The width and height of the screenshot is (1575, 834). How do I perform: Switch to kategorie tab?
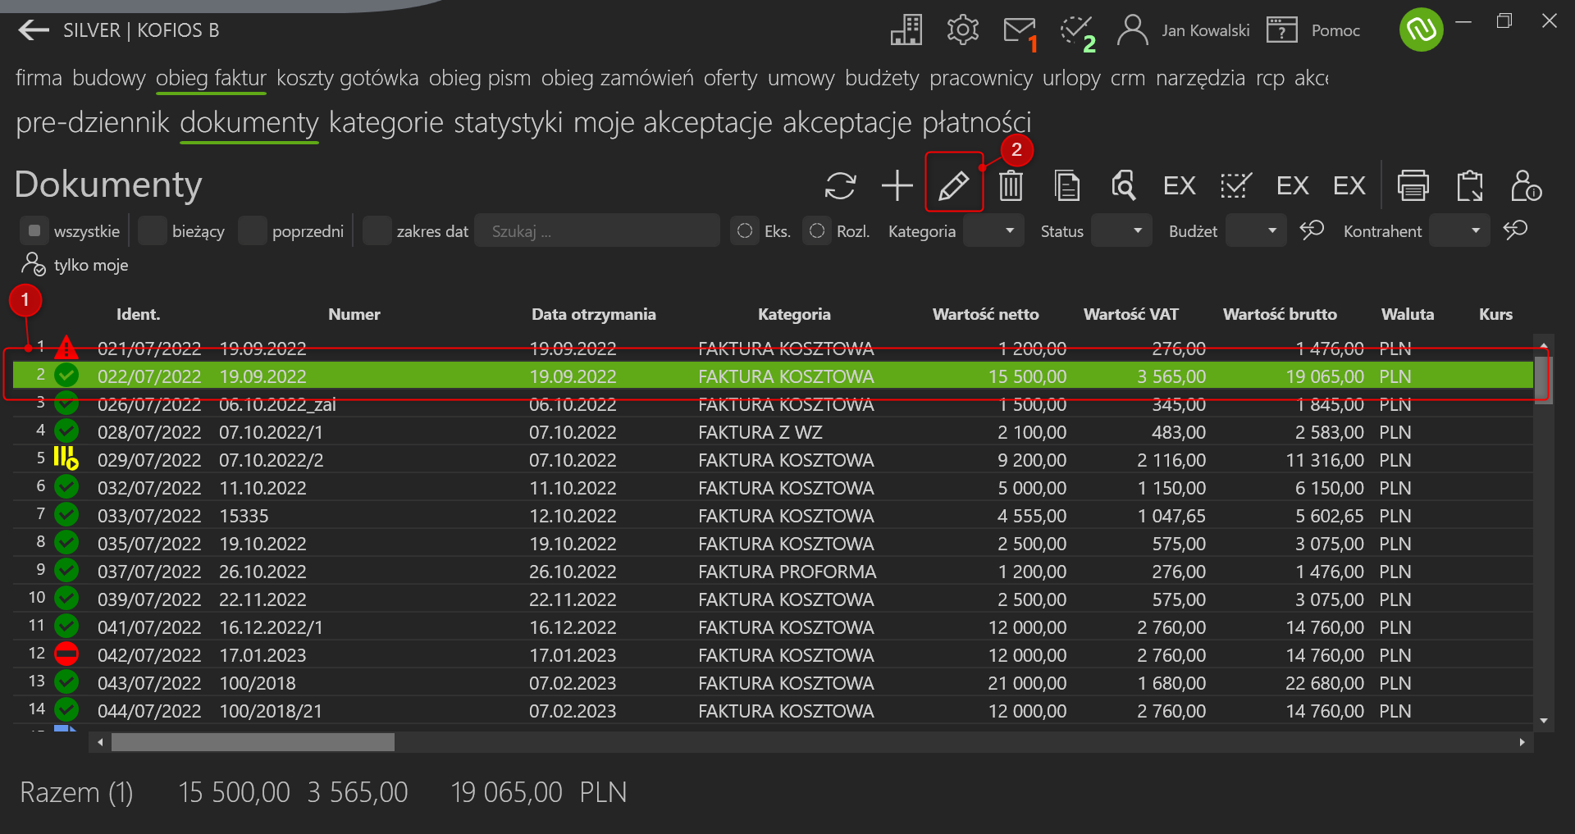[386, 122]
